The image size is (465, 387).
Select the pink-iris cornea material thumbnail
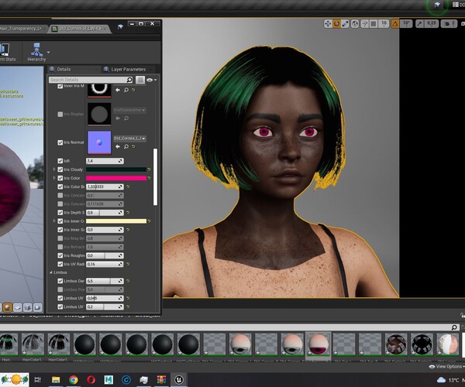(x=318, y=344)
